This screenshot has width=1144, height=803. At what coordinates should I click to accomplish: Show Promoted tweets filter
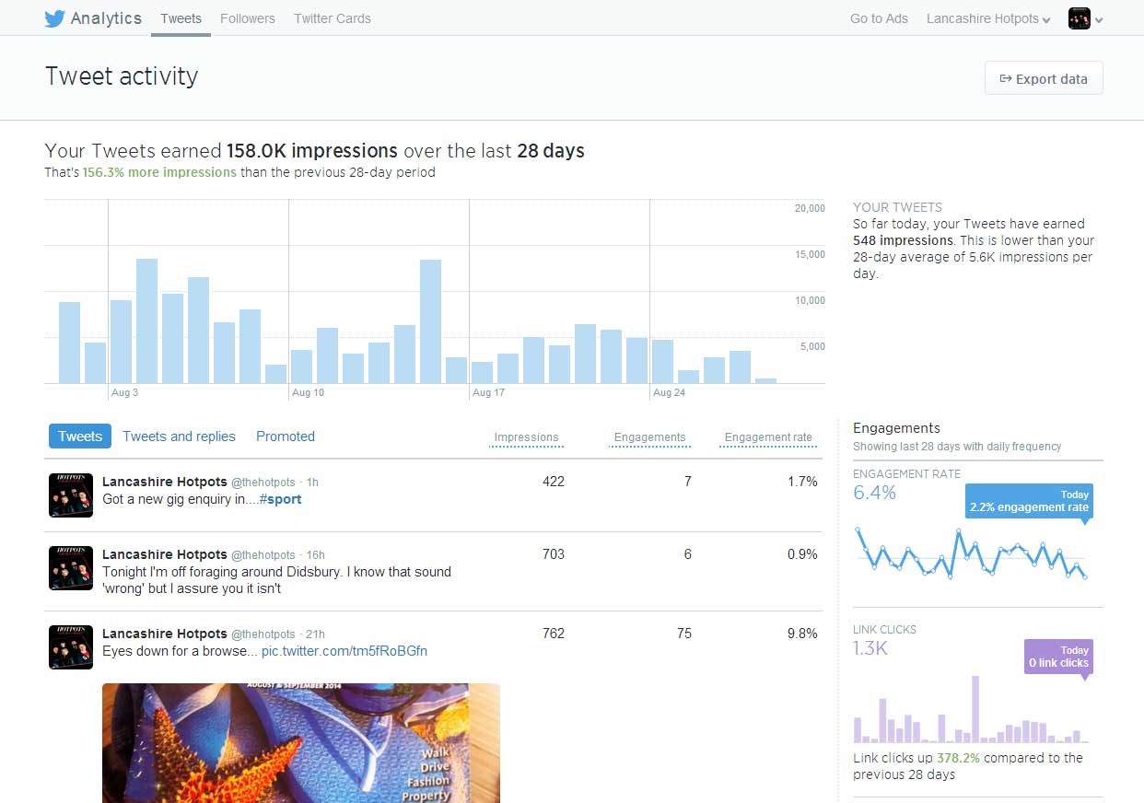click(x=286, y=436)
